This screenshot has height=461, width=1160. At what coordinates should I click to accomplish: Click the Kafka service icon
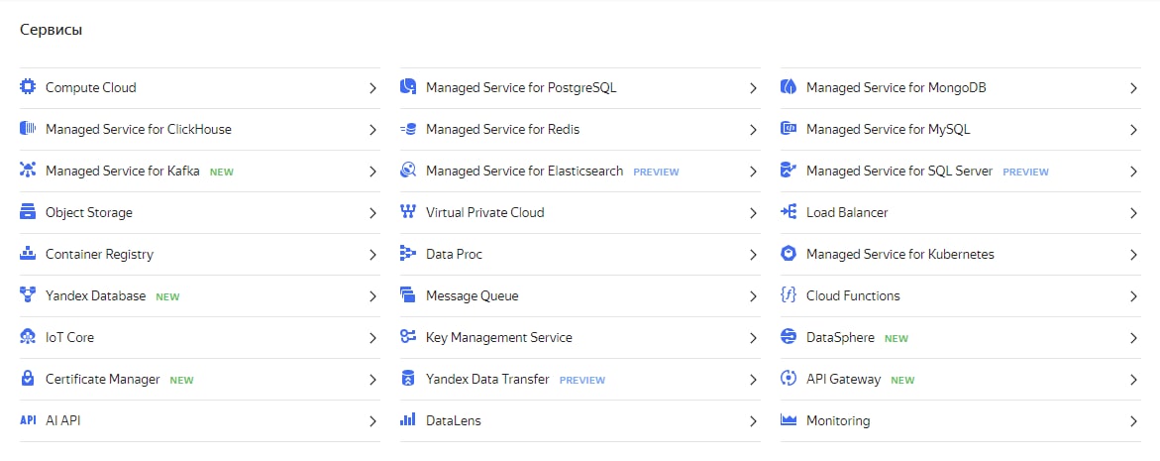pyautogui.click(x=28, y=171)
